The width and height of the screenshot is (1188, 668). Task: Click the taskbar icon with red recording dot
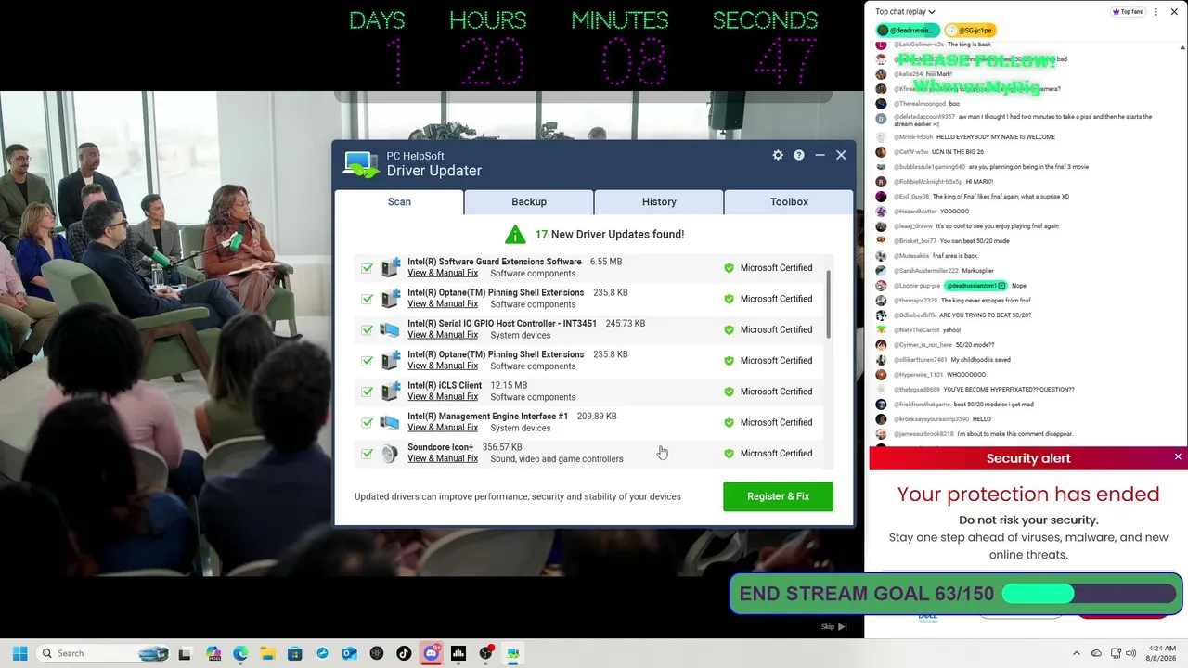tap(485, 653)
